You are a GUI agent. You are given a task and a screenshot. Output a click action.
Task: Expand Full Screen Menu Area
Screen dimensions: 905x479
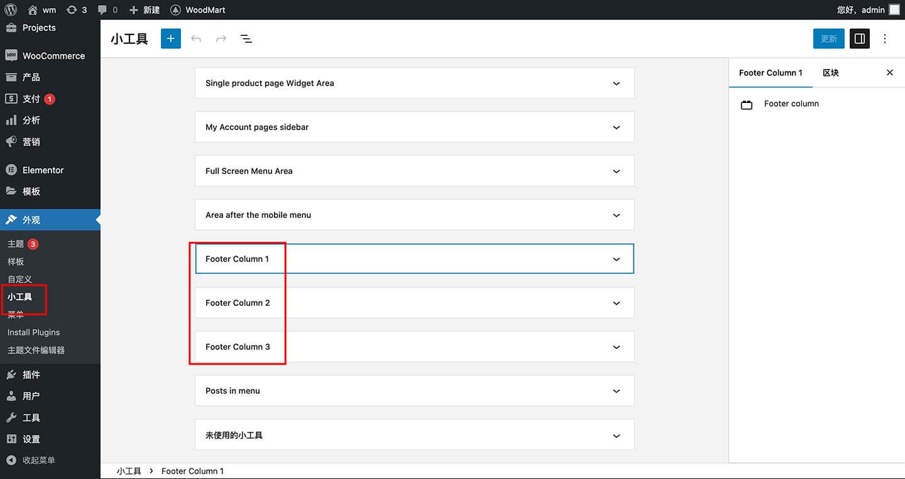(415, 171)
